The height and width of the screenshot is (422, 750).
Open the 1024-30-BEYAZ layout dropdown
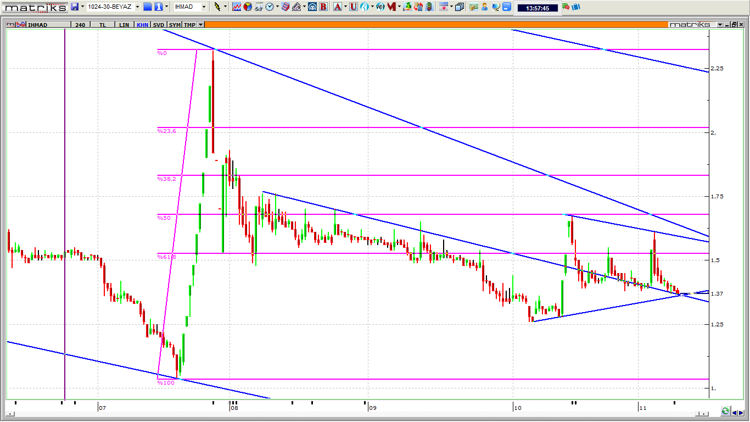pyautogui.click(x=137, y=7)
